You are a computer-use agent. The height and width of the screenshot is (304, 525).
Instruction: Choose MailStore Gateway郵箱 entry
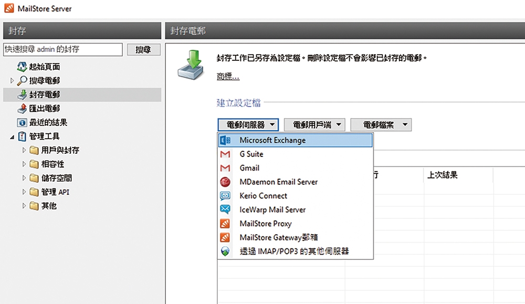click(295, 237)
